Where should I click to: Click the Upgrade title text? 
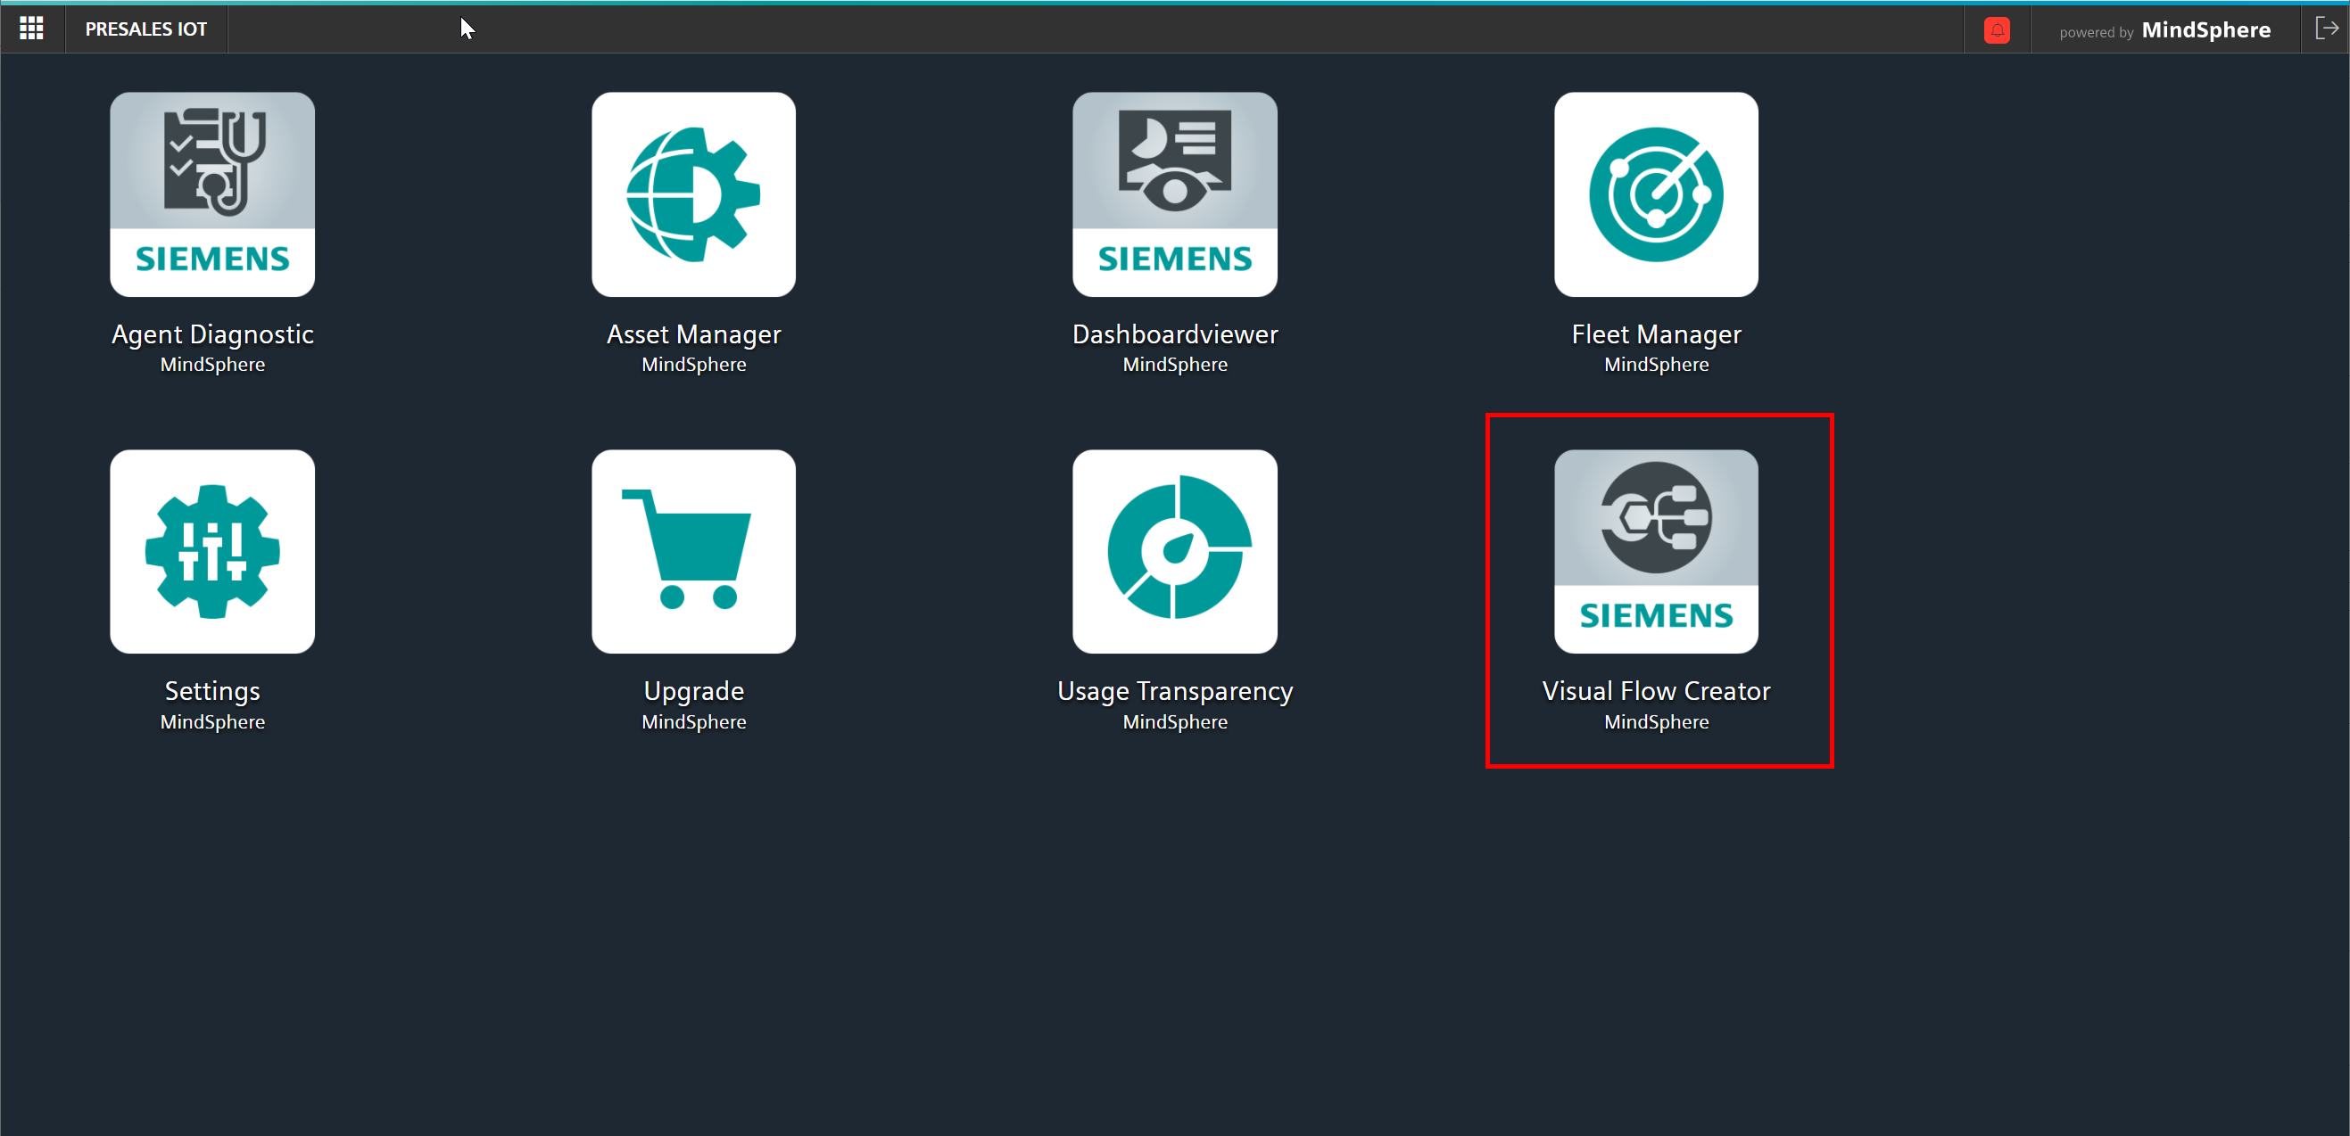coord(693,691)
